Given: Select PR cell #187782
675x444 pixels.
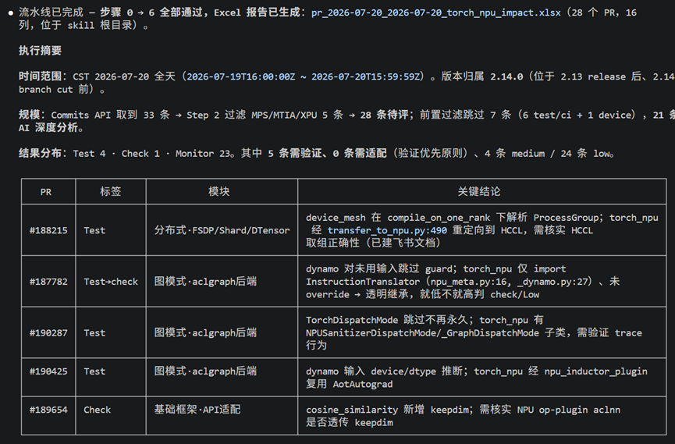Looking at the screenshot, I should click(x=48, y=281).
